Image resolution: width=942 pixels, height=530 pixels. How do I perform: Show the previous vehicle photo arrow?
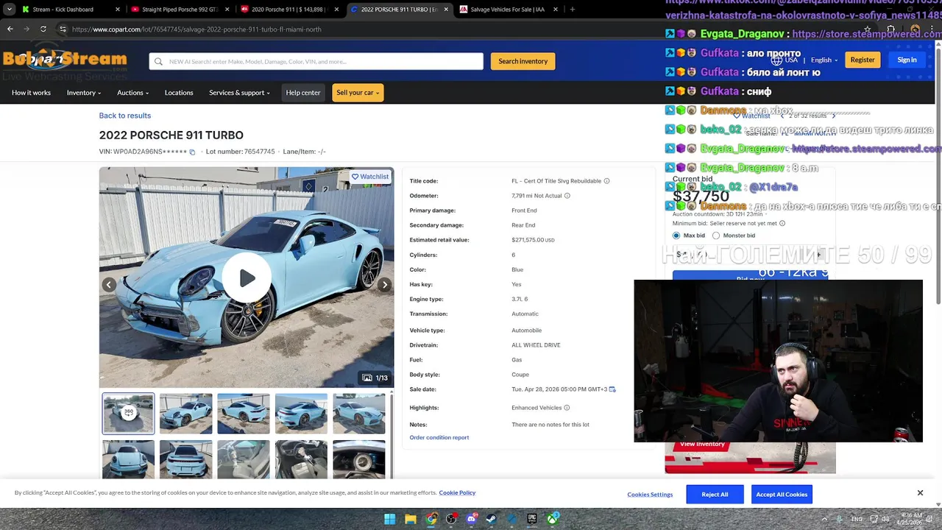(x=109, y=285)
